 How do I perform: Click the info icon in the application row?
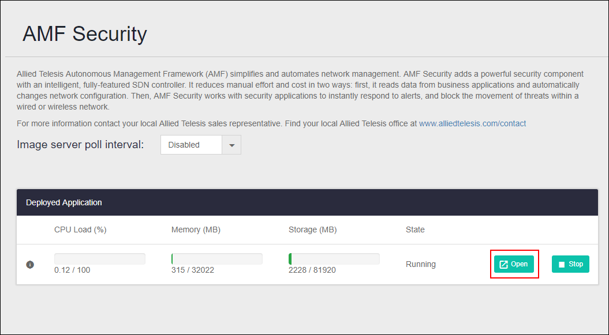coord(30,265)
